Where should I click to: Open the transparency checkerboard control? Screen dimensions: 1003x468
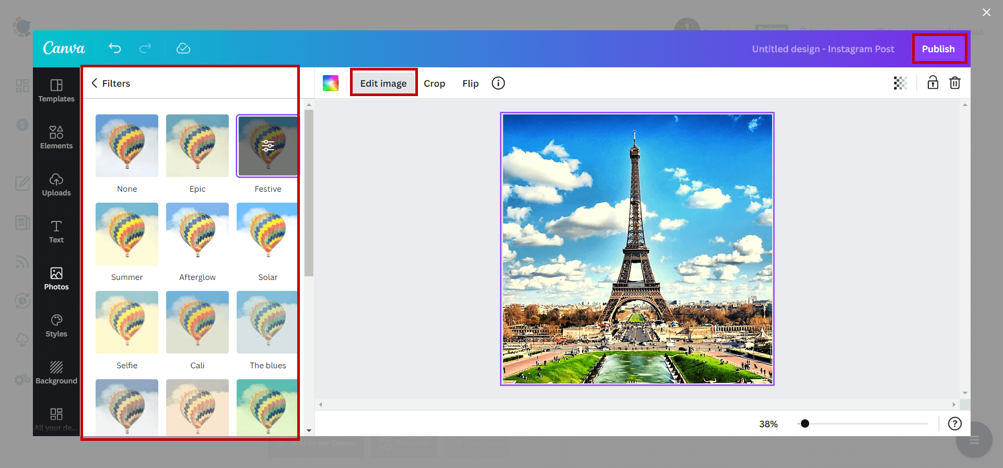(x=900, y=83)
